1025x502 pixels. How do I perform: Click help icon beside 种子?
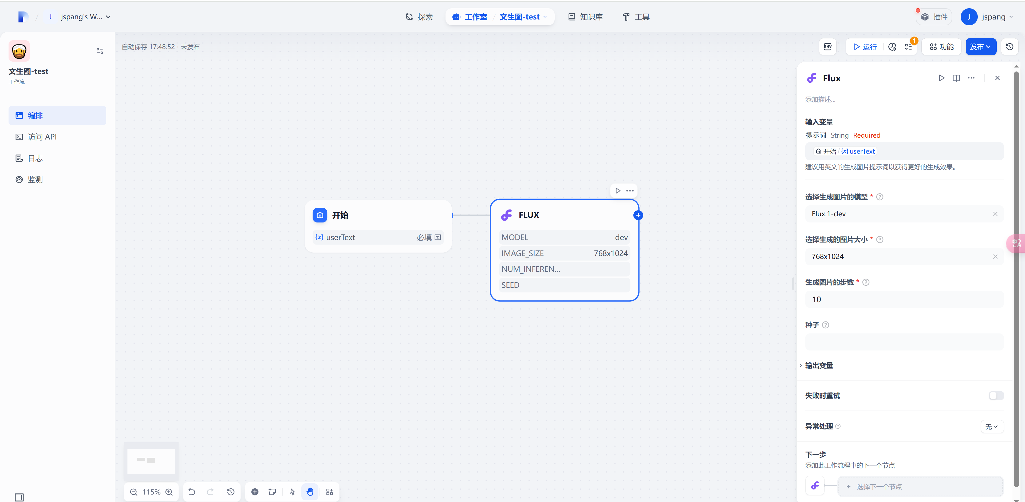(x=826, y=325)
